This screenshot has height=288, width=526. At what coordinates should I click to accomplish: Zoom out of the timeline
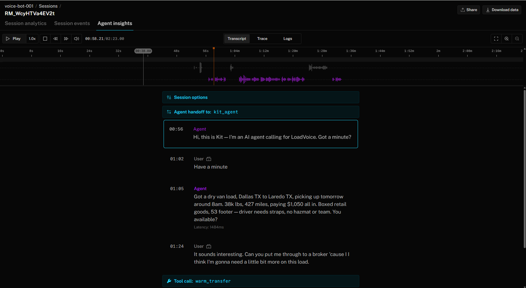517,39
